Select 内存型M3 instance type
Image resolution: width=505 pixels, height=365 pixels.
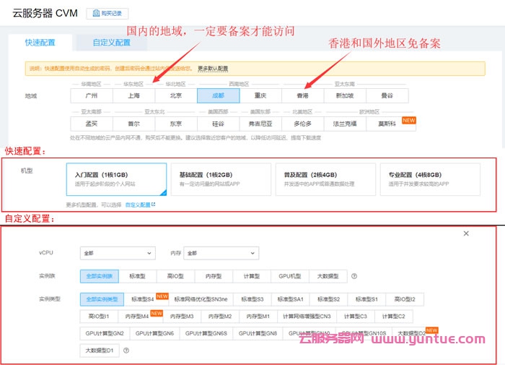click(x=182, y=317)
